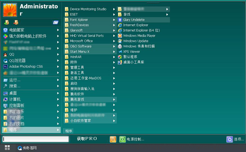Select the 程序 item in left panel
Viewport: 246px width, 152px height.
[x=32, y=130]
